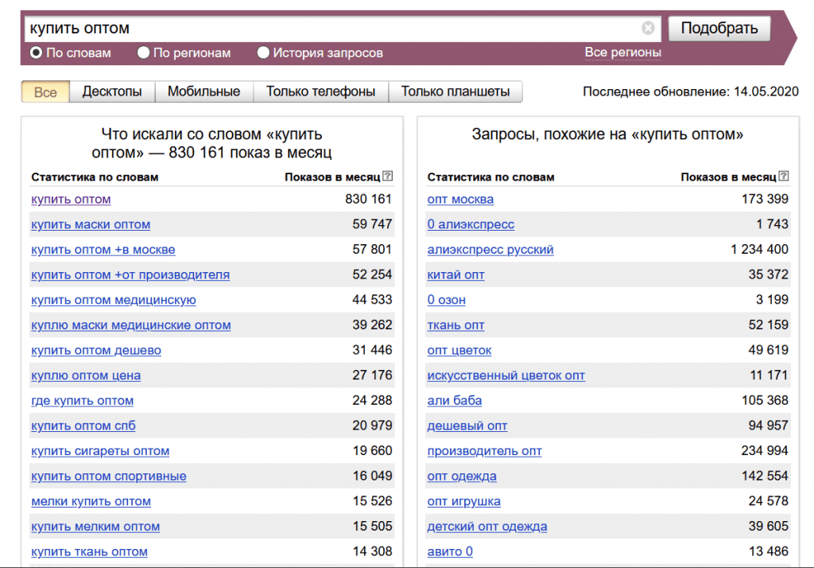814x568 pixels.
Task: Open the 'купить маски оптом' query link
Action: click(x=91, y=224)
